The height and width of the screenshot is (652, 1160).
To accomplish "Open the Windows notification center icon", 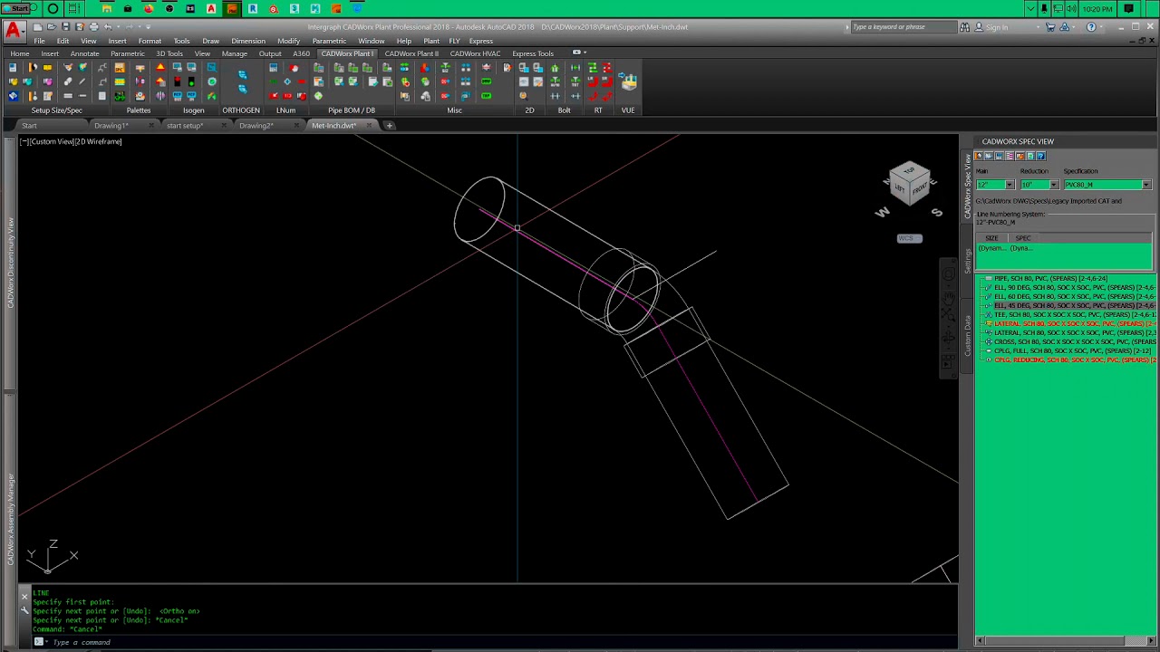I will pyautogui.click(x=1128, y=8).
